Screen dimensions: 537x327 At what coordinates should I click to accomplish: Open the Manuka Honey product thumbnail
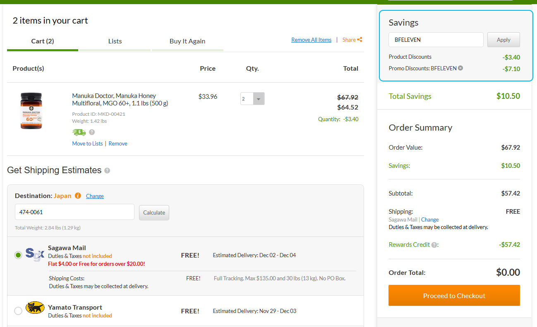coord(31,111)
